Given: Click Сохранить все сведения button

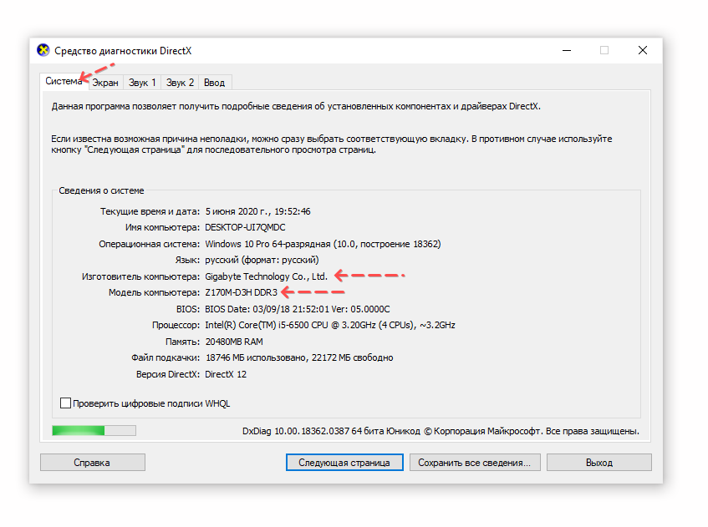Looking at the screenshot, I should 475,463.
